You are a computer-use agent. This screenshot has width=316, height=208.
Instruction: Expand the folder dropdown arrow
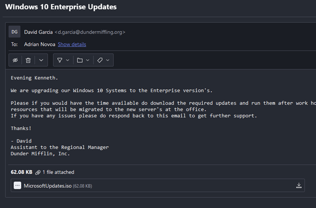tap(88, 60)
